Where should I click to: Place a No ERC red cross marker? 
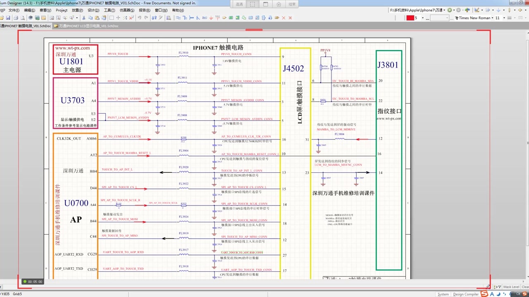pyautogui.click(x=284, y=18)
